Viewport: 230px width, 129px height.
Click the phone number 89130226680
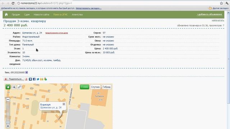(x=18, y=72)
